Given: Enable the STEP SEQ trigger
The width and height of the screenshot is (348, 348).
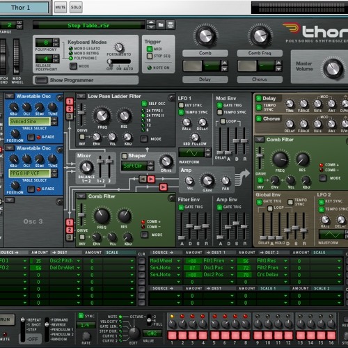Looking at the screenshot, I should pos(150,56).
